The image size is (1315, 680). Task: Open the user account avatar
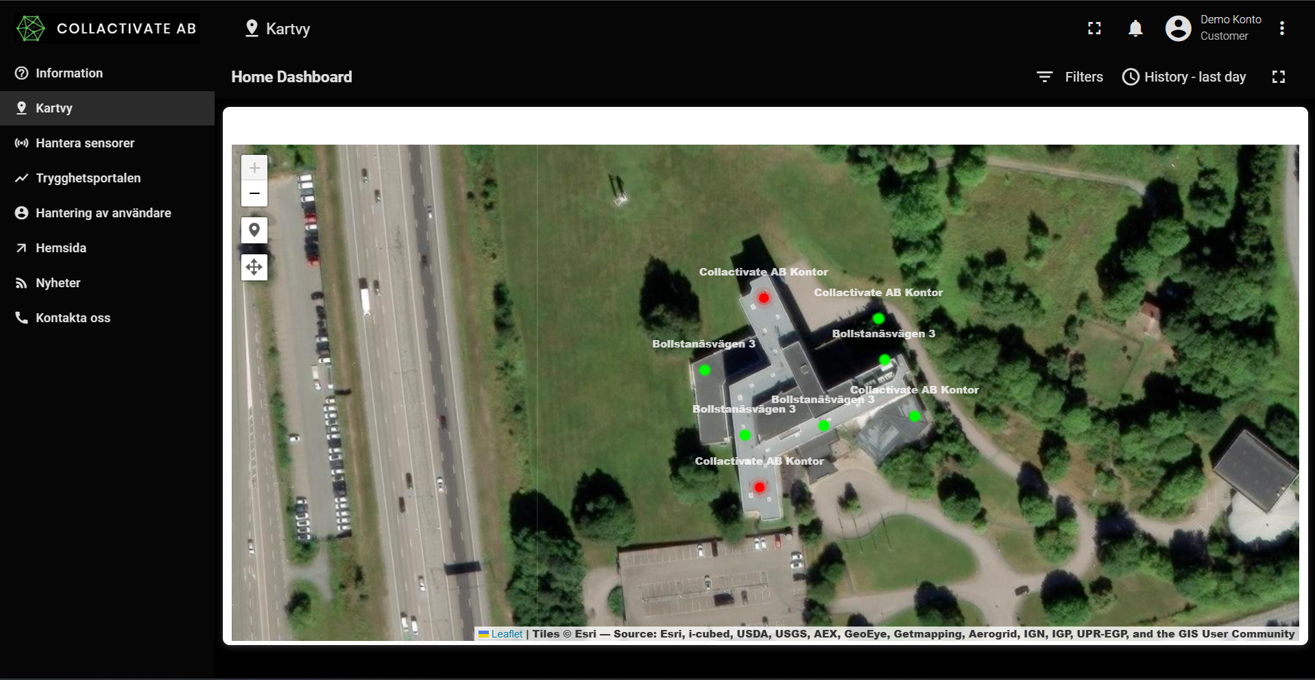tap(1178, 28)
